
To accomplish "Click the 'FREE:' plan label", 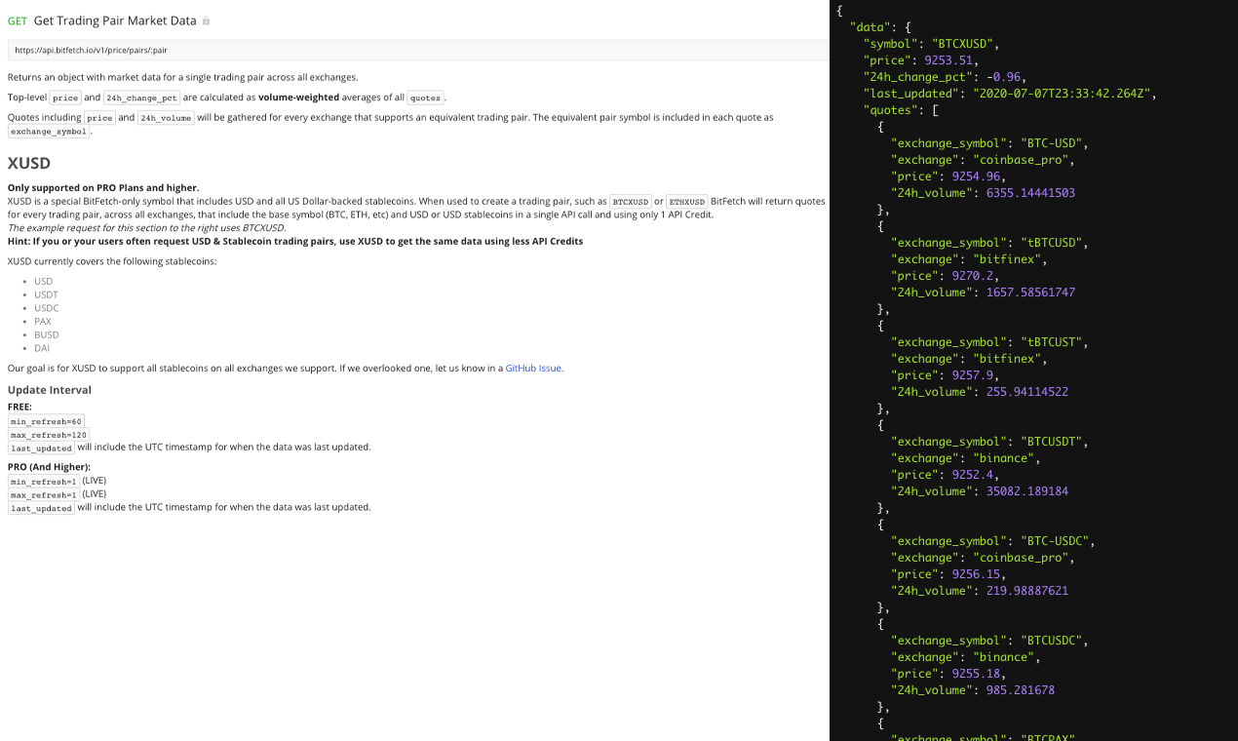I will (19, 407).
